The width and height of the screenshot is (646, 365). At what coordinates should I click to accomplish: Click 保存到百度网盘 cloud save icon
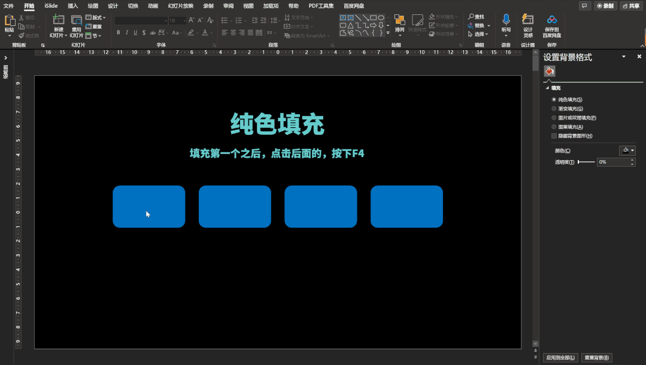[551, 20]
